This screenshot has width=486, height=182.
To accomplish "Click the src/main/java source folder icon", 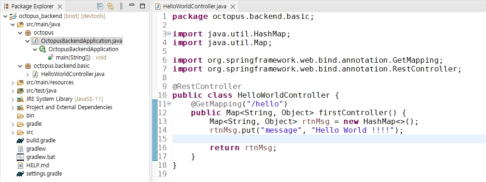I will [x=20, y=24].
